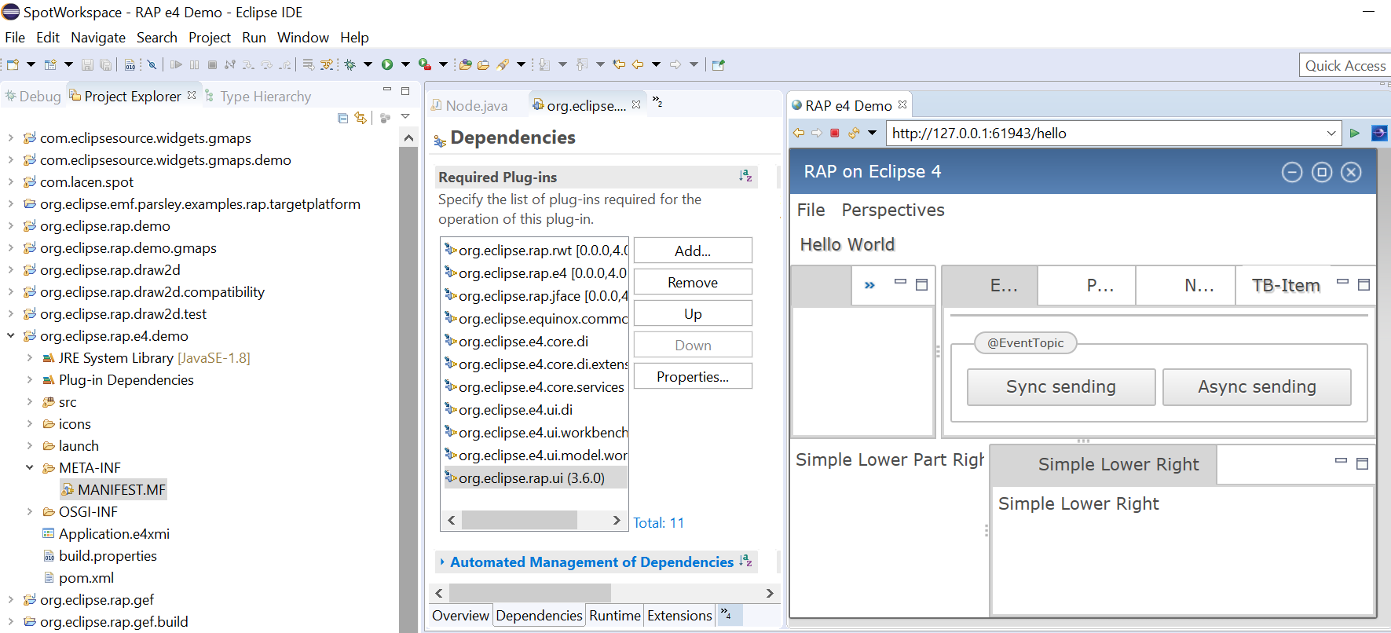Switch to the Type Hierarchy tab
This screenshot has height=633, width=1391.
pyautogui.click(x=258, y=96)
